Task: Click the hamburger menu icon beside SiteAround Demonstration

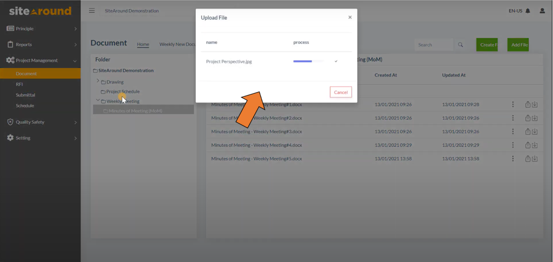Action: [92, 11]
